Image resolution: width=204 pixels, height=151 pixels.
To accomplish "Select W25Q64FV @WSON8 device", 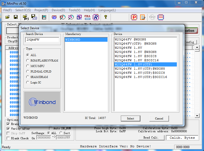I will [x=145, y=39].
